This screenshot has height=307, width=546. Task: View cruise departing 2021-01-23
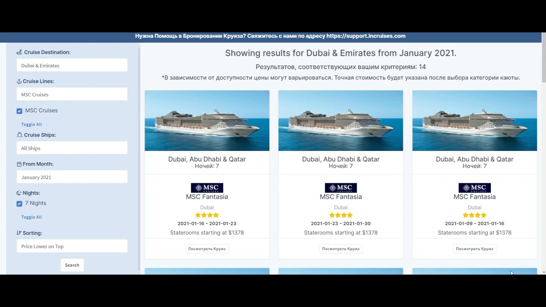(x=341, y=249)
